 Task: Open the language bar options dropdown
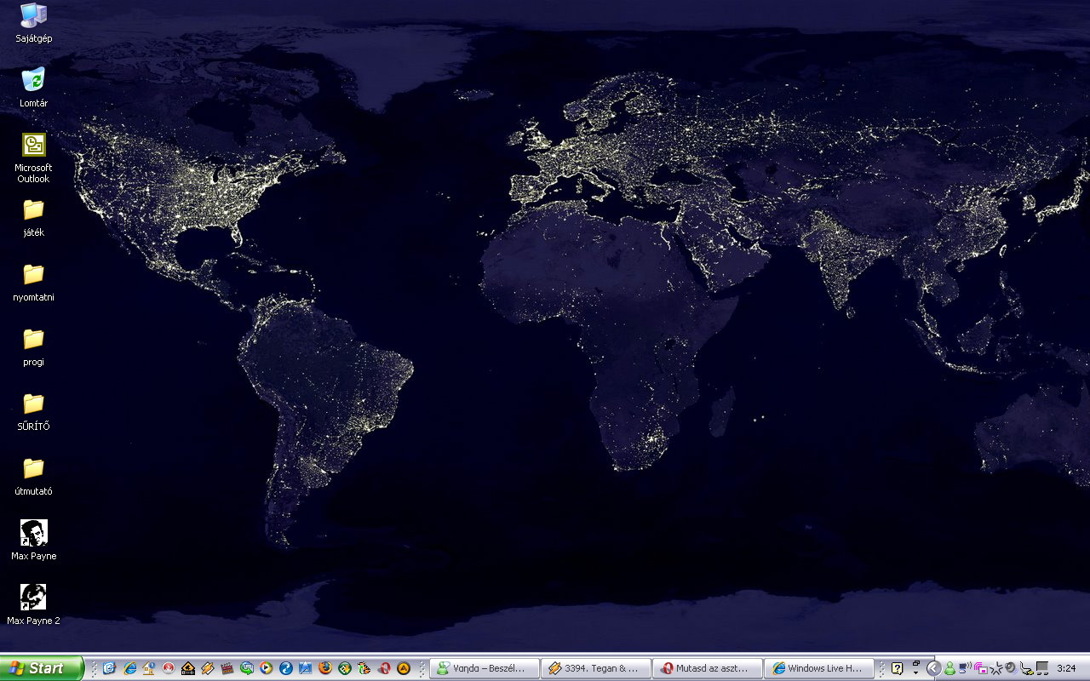click(x=916, y=672)
